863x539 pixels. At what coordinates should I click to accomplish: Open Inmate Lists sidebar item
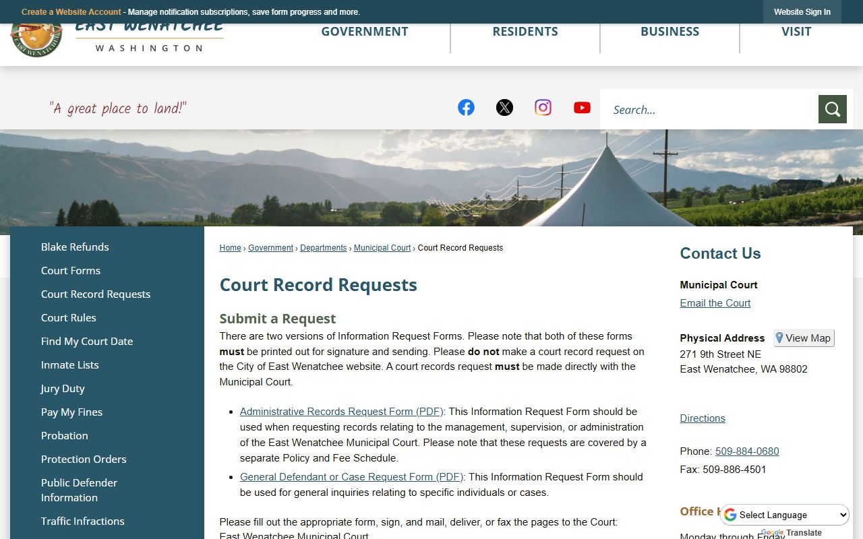click(x=70, y=364)
